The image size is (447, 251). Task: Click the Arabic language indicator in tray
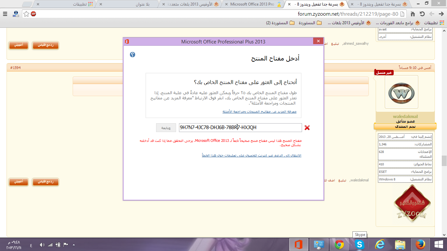pos(31,245)
